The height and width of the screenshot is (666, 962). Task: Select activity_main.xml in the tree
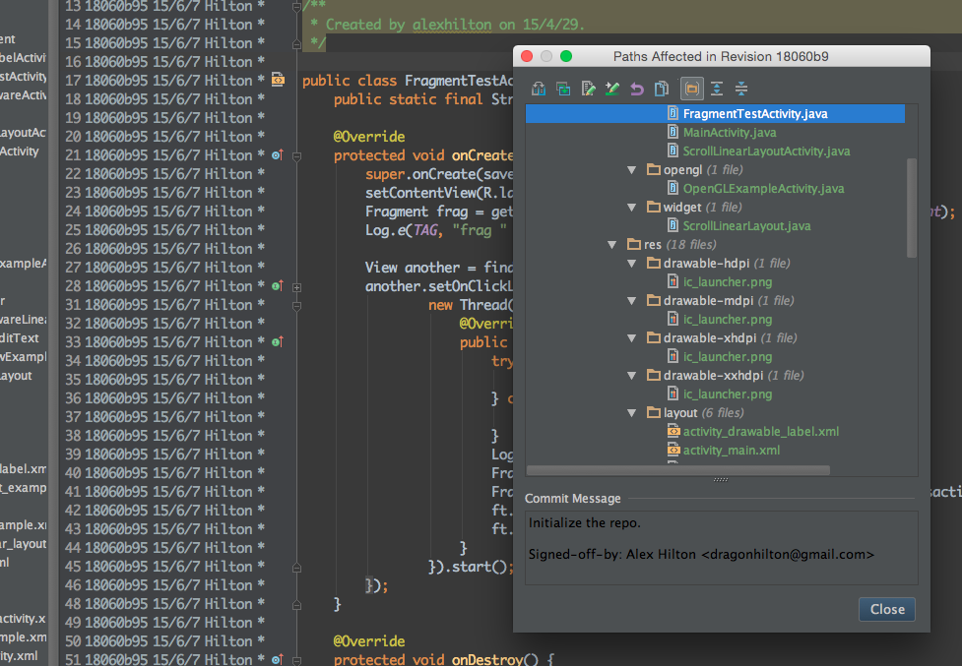[x=731, y=451]
